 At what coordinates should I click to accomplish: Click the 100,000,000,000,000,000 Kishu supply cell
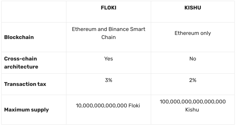[193, 105]
